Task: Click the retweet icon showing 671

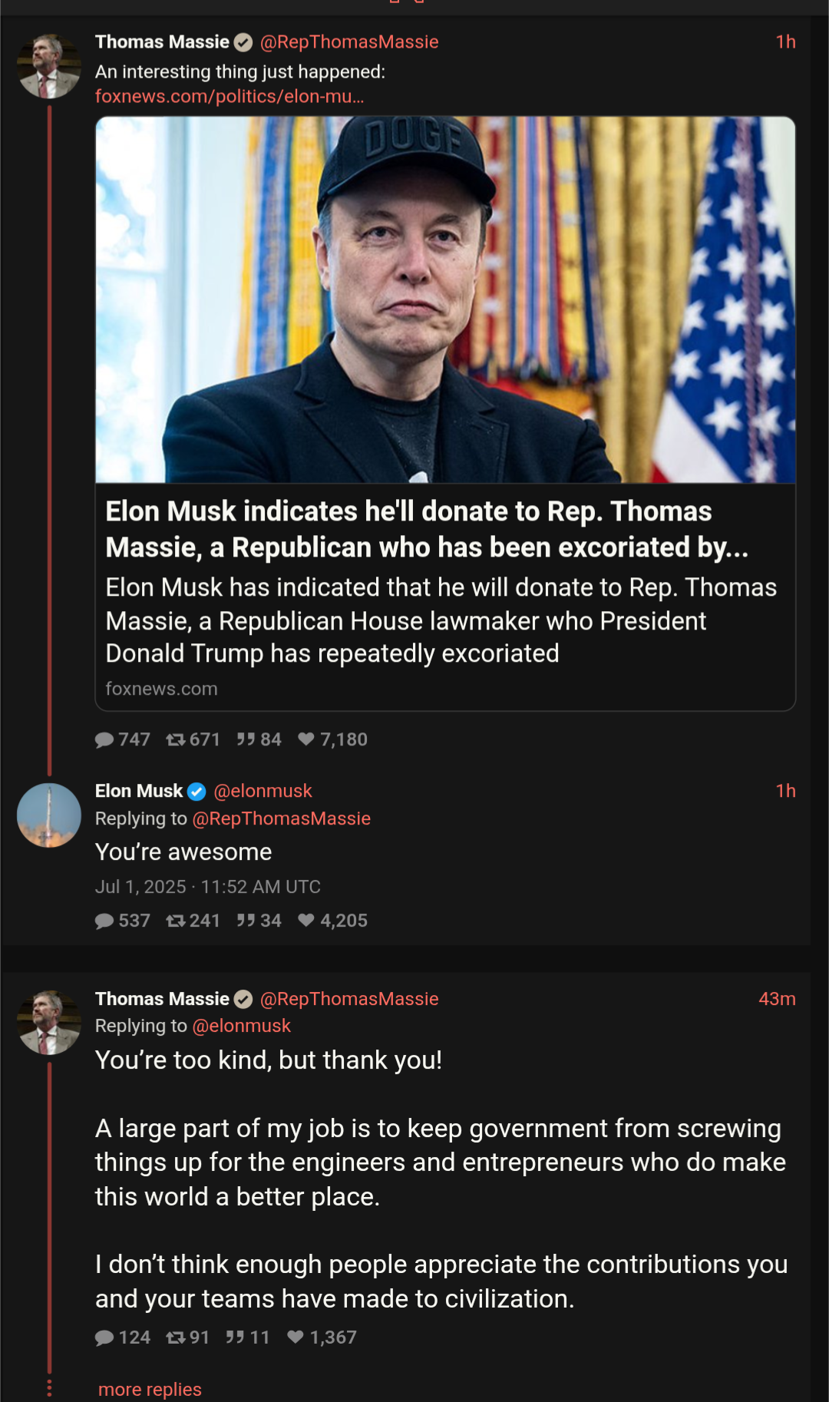Action: 176,739
